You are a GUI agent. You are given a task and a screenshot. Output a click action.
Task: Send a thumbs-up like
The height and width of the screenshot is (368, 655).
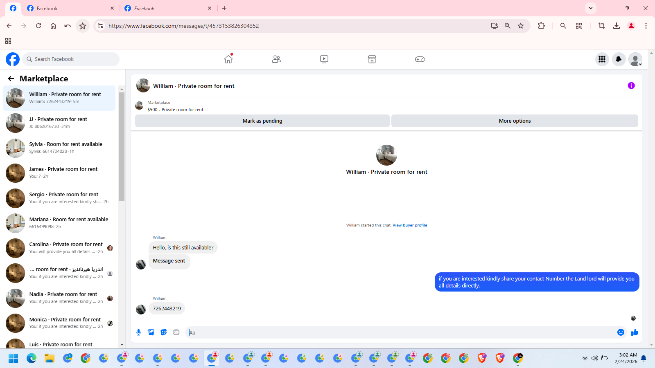[x=635, y=332]
